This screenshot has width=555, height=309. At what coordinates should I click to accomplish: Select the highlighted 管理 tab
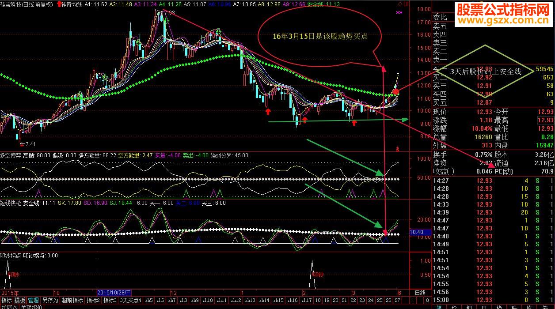click(x=34, y=300)
